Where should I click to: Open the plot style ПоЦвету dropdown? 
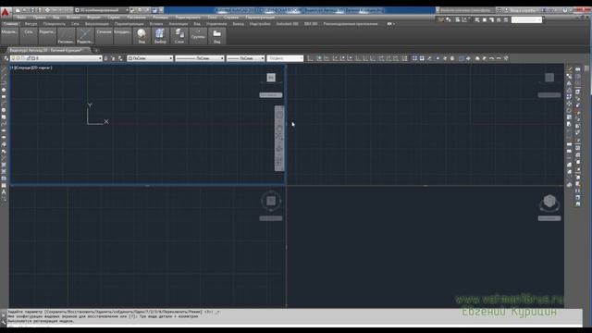pos(285,58)
